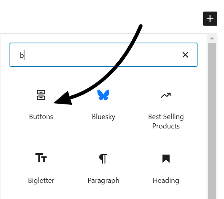Place cursor on typed letter b
Image resolution: width=224 pixels, height=199 pixels.
coord(22,55)
